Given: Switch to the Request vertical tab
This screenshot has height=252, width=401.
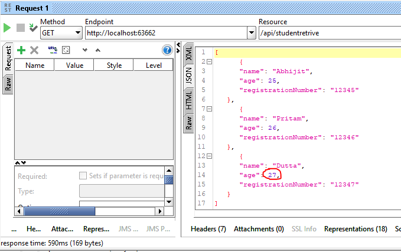Looking at the screenshot, I should [x=8, y=58].
